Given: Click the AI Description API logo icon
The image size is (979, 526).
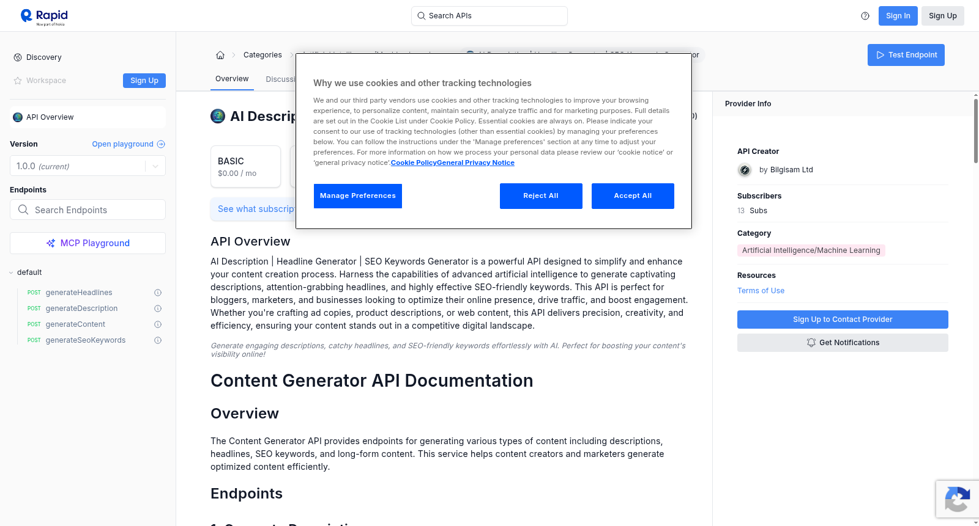Looking at the screenshot, I should click(218, 116).
